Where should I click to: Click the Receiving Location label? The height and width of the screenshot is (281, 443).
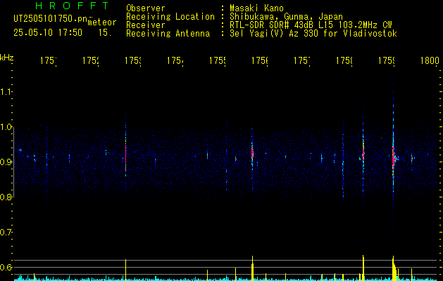(x=170, y=17)
